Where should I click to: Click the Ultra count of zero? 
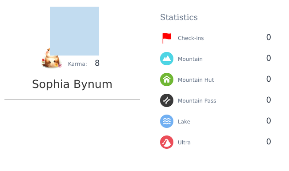[269, 142]
